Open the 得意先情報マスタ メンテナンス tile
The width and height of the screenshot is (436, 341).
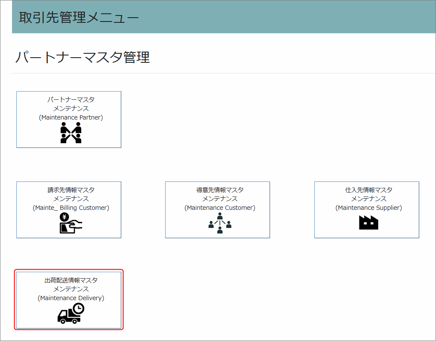pos(218,210)
